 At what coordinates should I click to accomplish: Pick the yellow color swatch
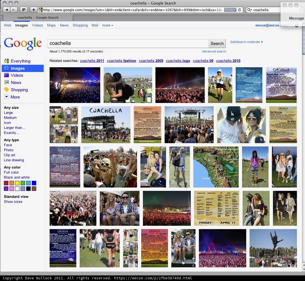17,183
